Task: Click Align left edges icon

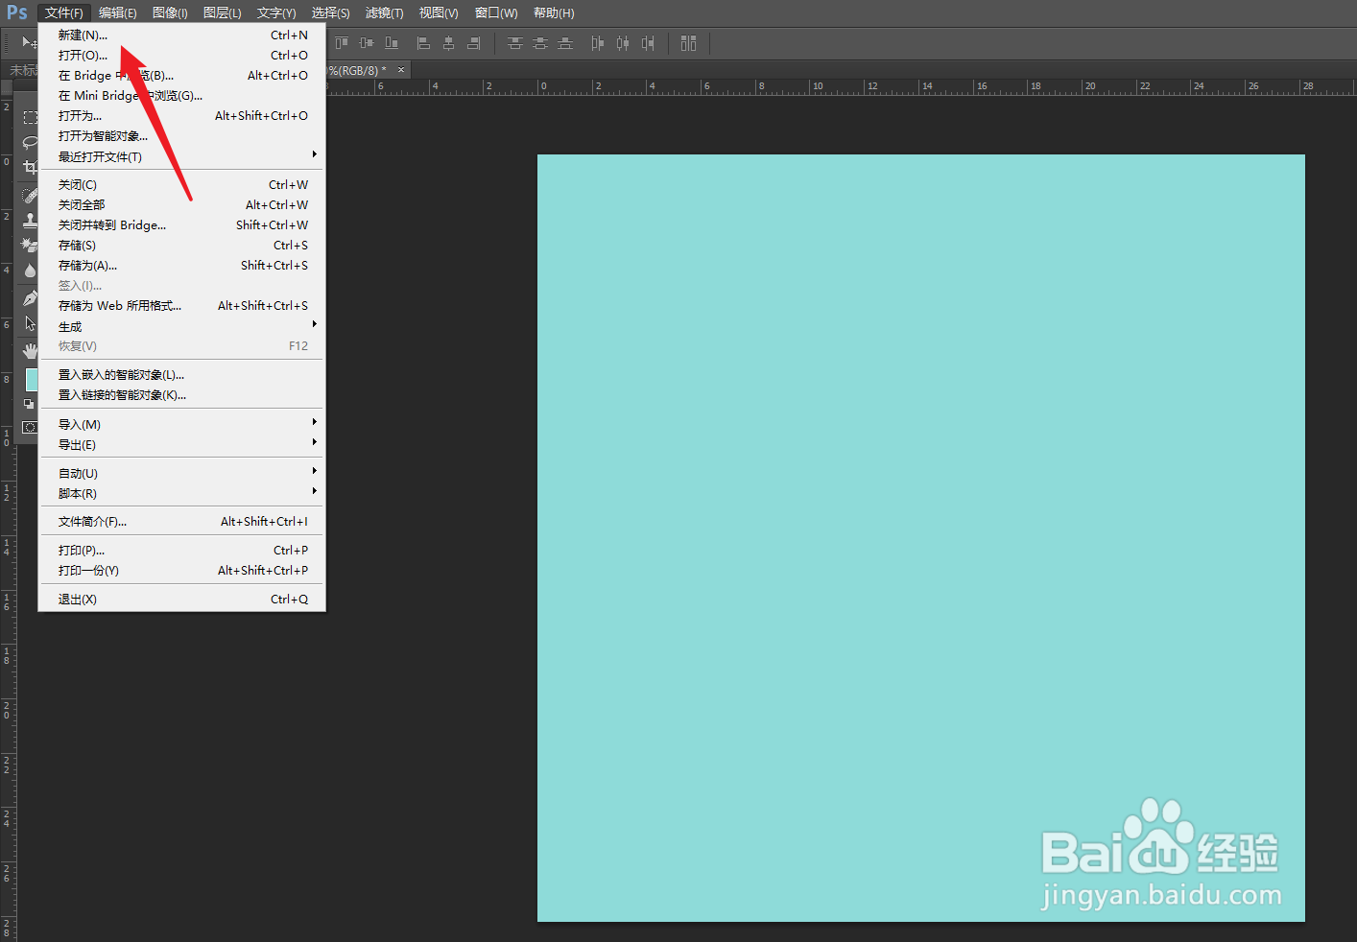Action: [423, 43]
